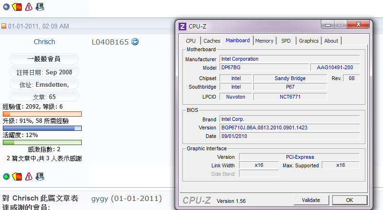Click the Southbridge field showing P67

pos(290,87)
